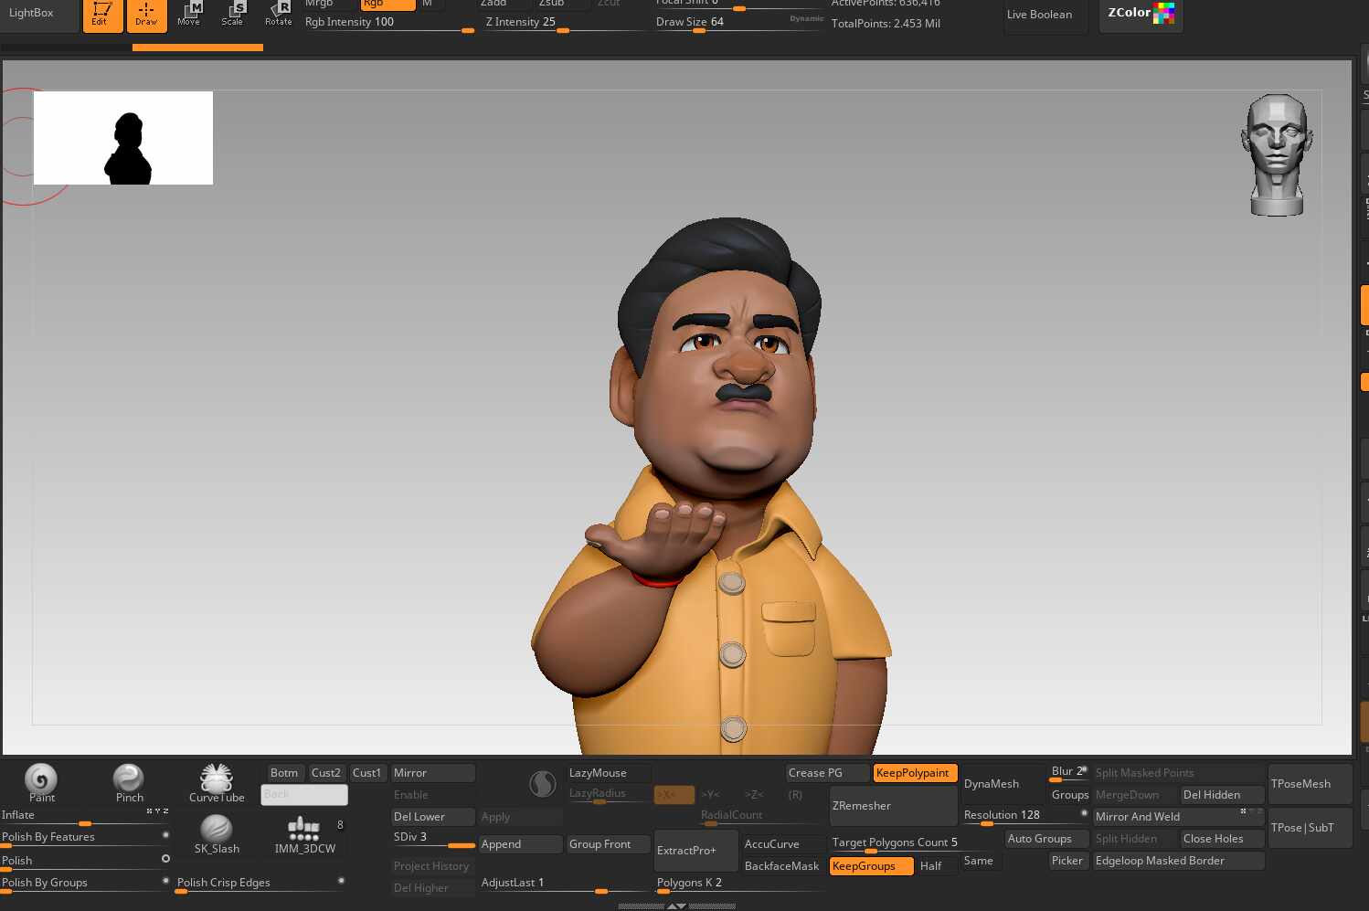Toggle KeepGroups off
The height and width of the screenshot is (911, 1369).
tap(871, 866)
